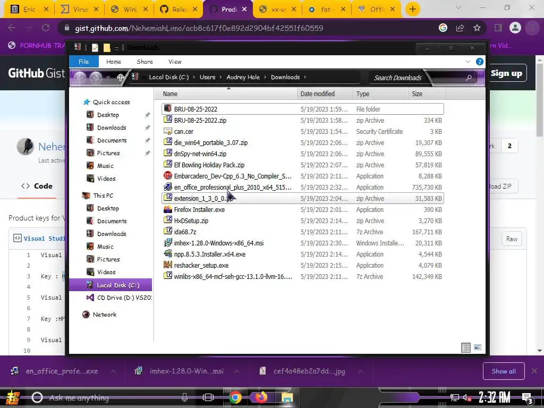The width and height of the screenshot is (544, 408).
Task: Open the quick access toolbar dropdown
Action: point(116,48)
